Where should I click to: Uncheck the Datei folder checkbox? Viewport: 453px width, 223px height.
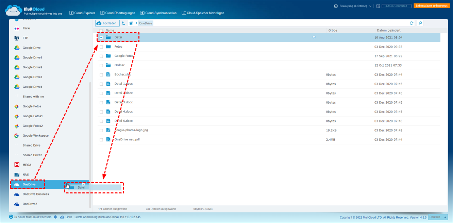click(101, 37)
